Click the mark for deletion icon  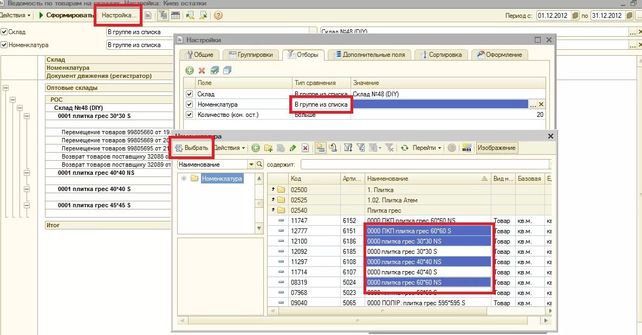tap(305, 148)
